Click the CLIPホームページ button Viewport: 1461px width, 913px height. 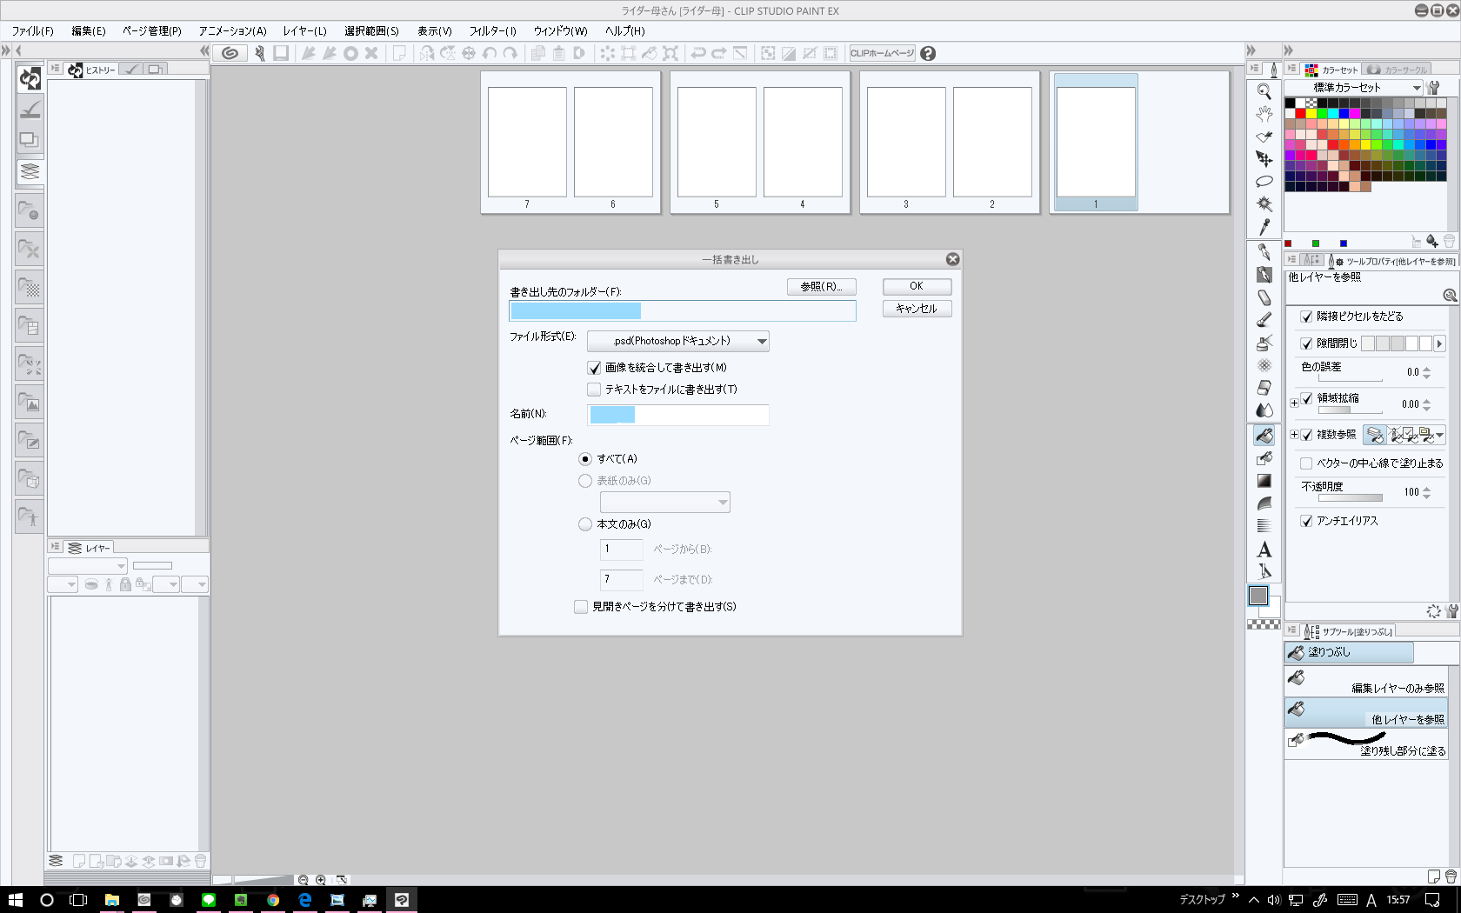pos(882,53)
